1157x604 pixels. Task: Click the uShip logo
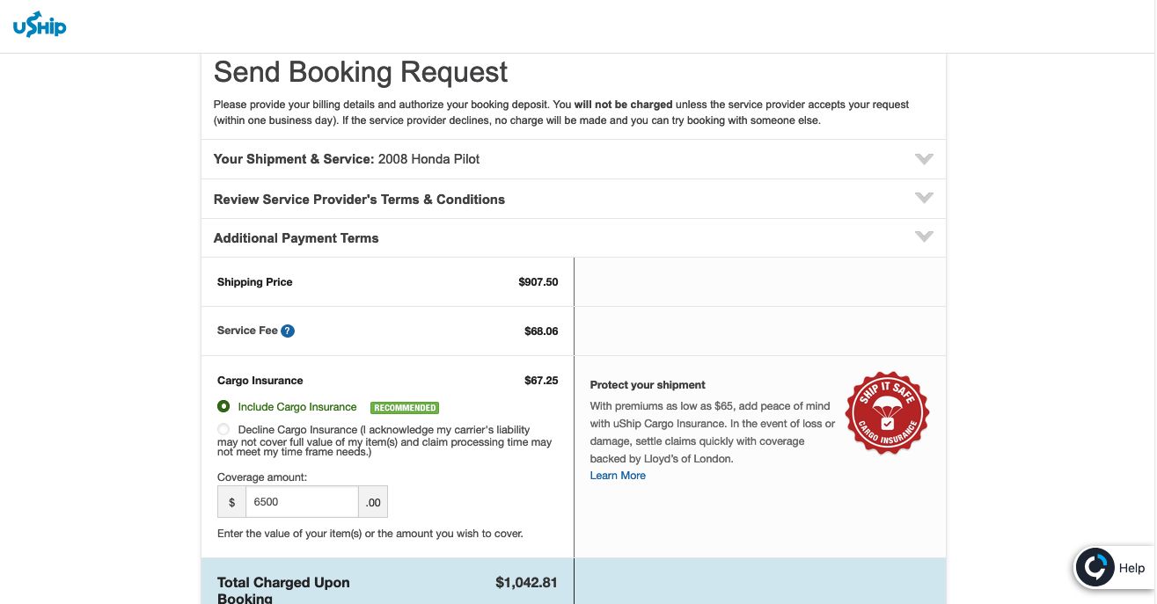click(x=40, y=27)
